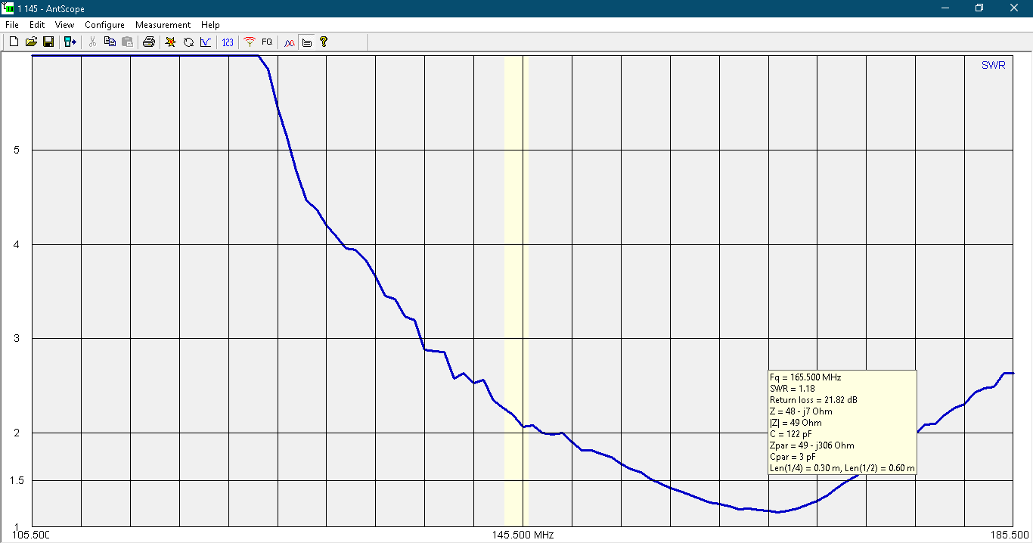Click the analyzer device transfer icon

70,42
